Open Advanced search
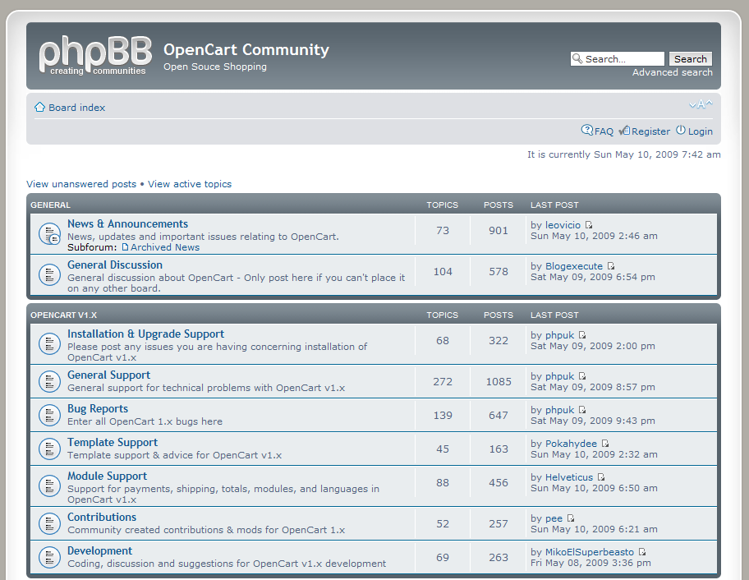The image size is (749, 580). coord(672,72)
